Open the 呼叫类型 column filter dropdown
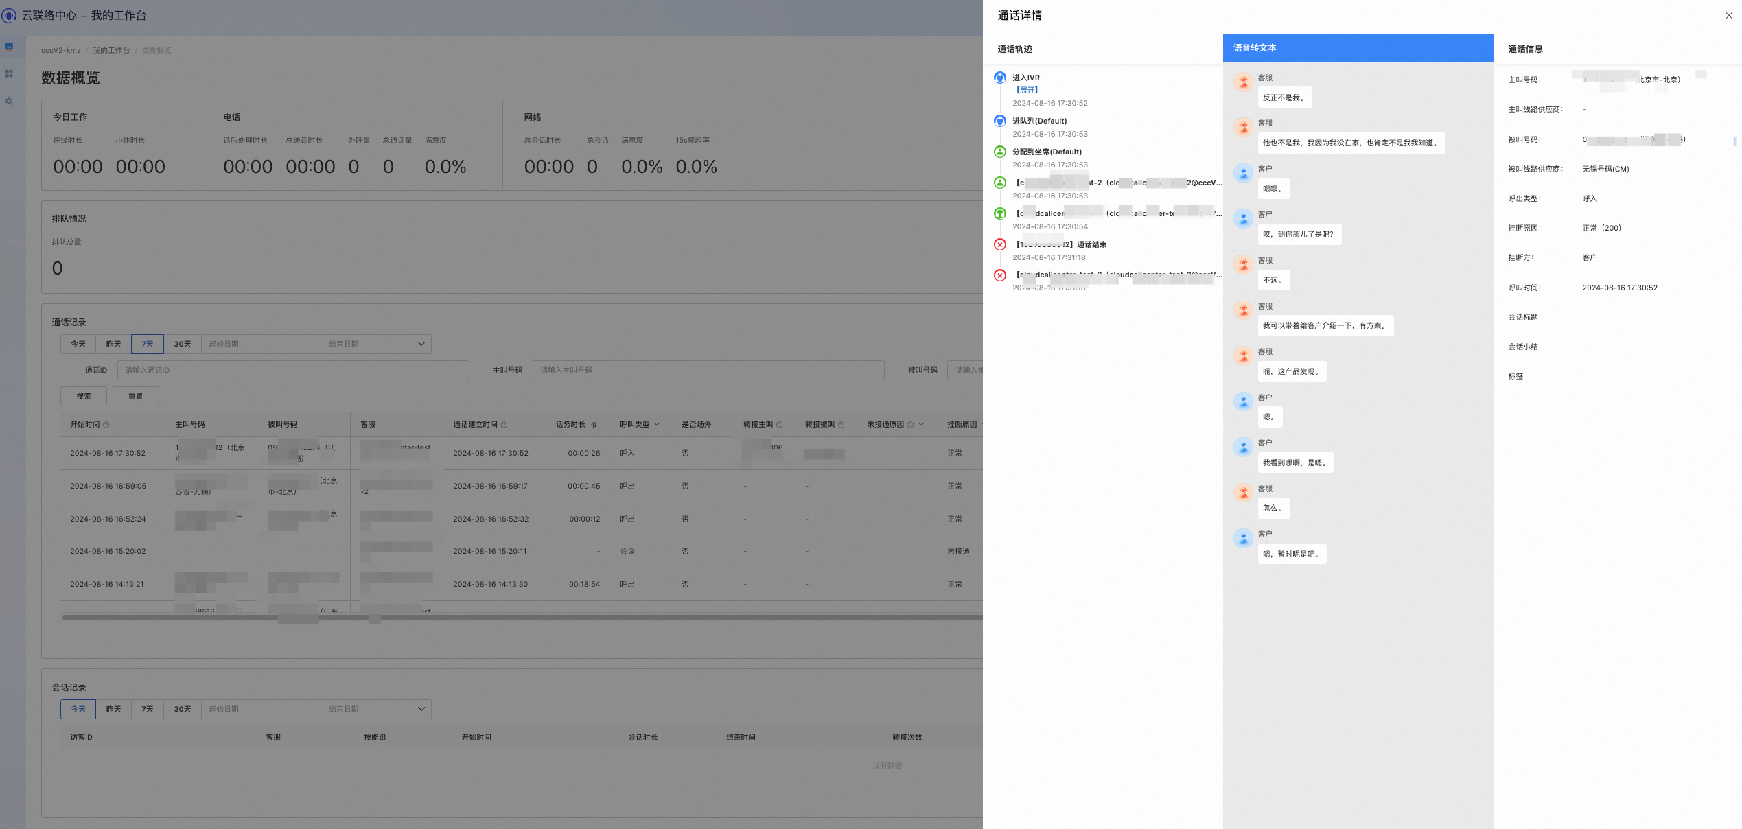The image size is (1742, 829). coord(657,425)
